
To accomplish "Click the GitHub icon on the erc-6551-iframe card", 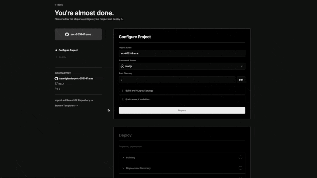I will coord(67,34).
